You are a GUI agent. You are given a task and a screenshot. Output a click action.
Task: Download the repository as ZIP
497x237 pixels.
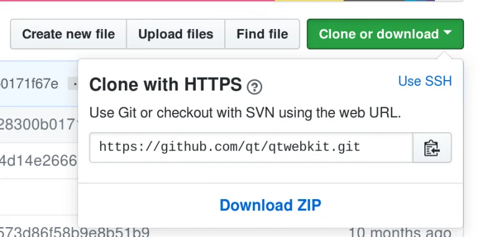click(270, 205)
